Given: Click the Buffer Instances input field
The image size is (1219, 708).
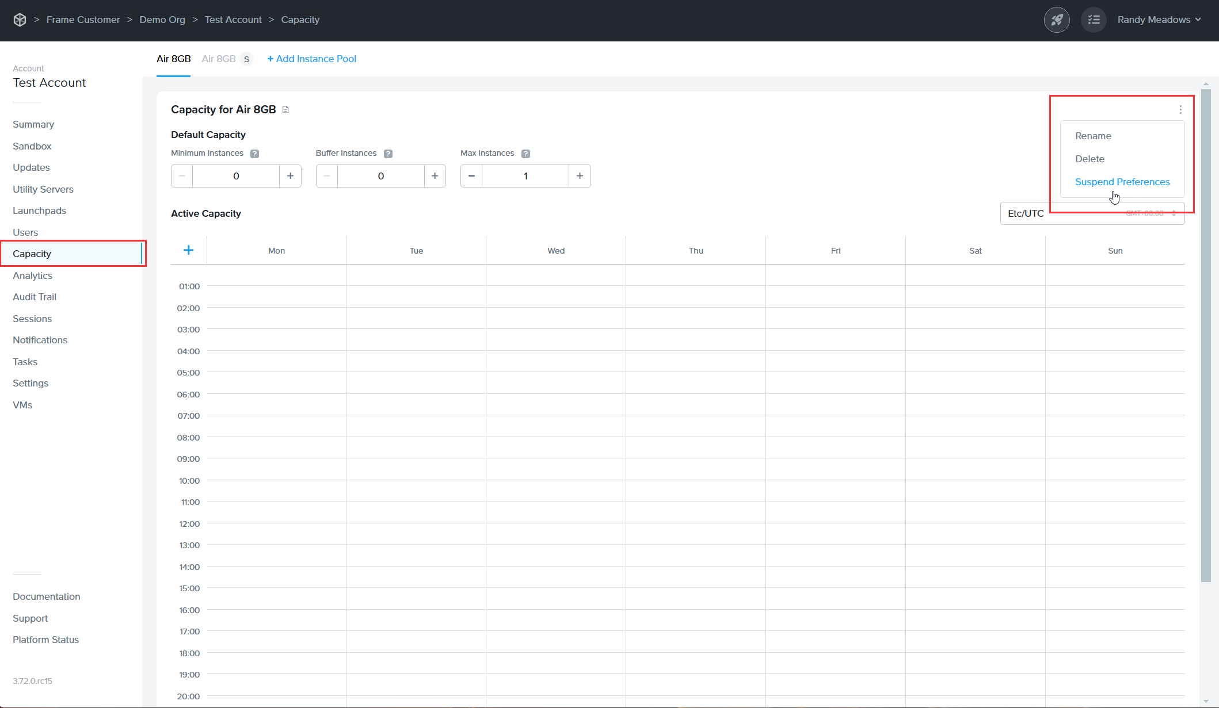Looking at the screenshot, I should coord(381,175).
